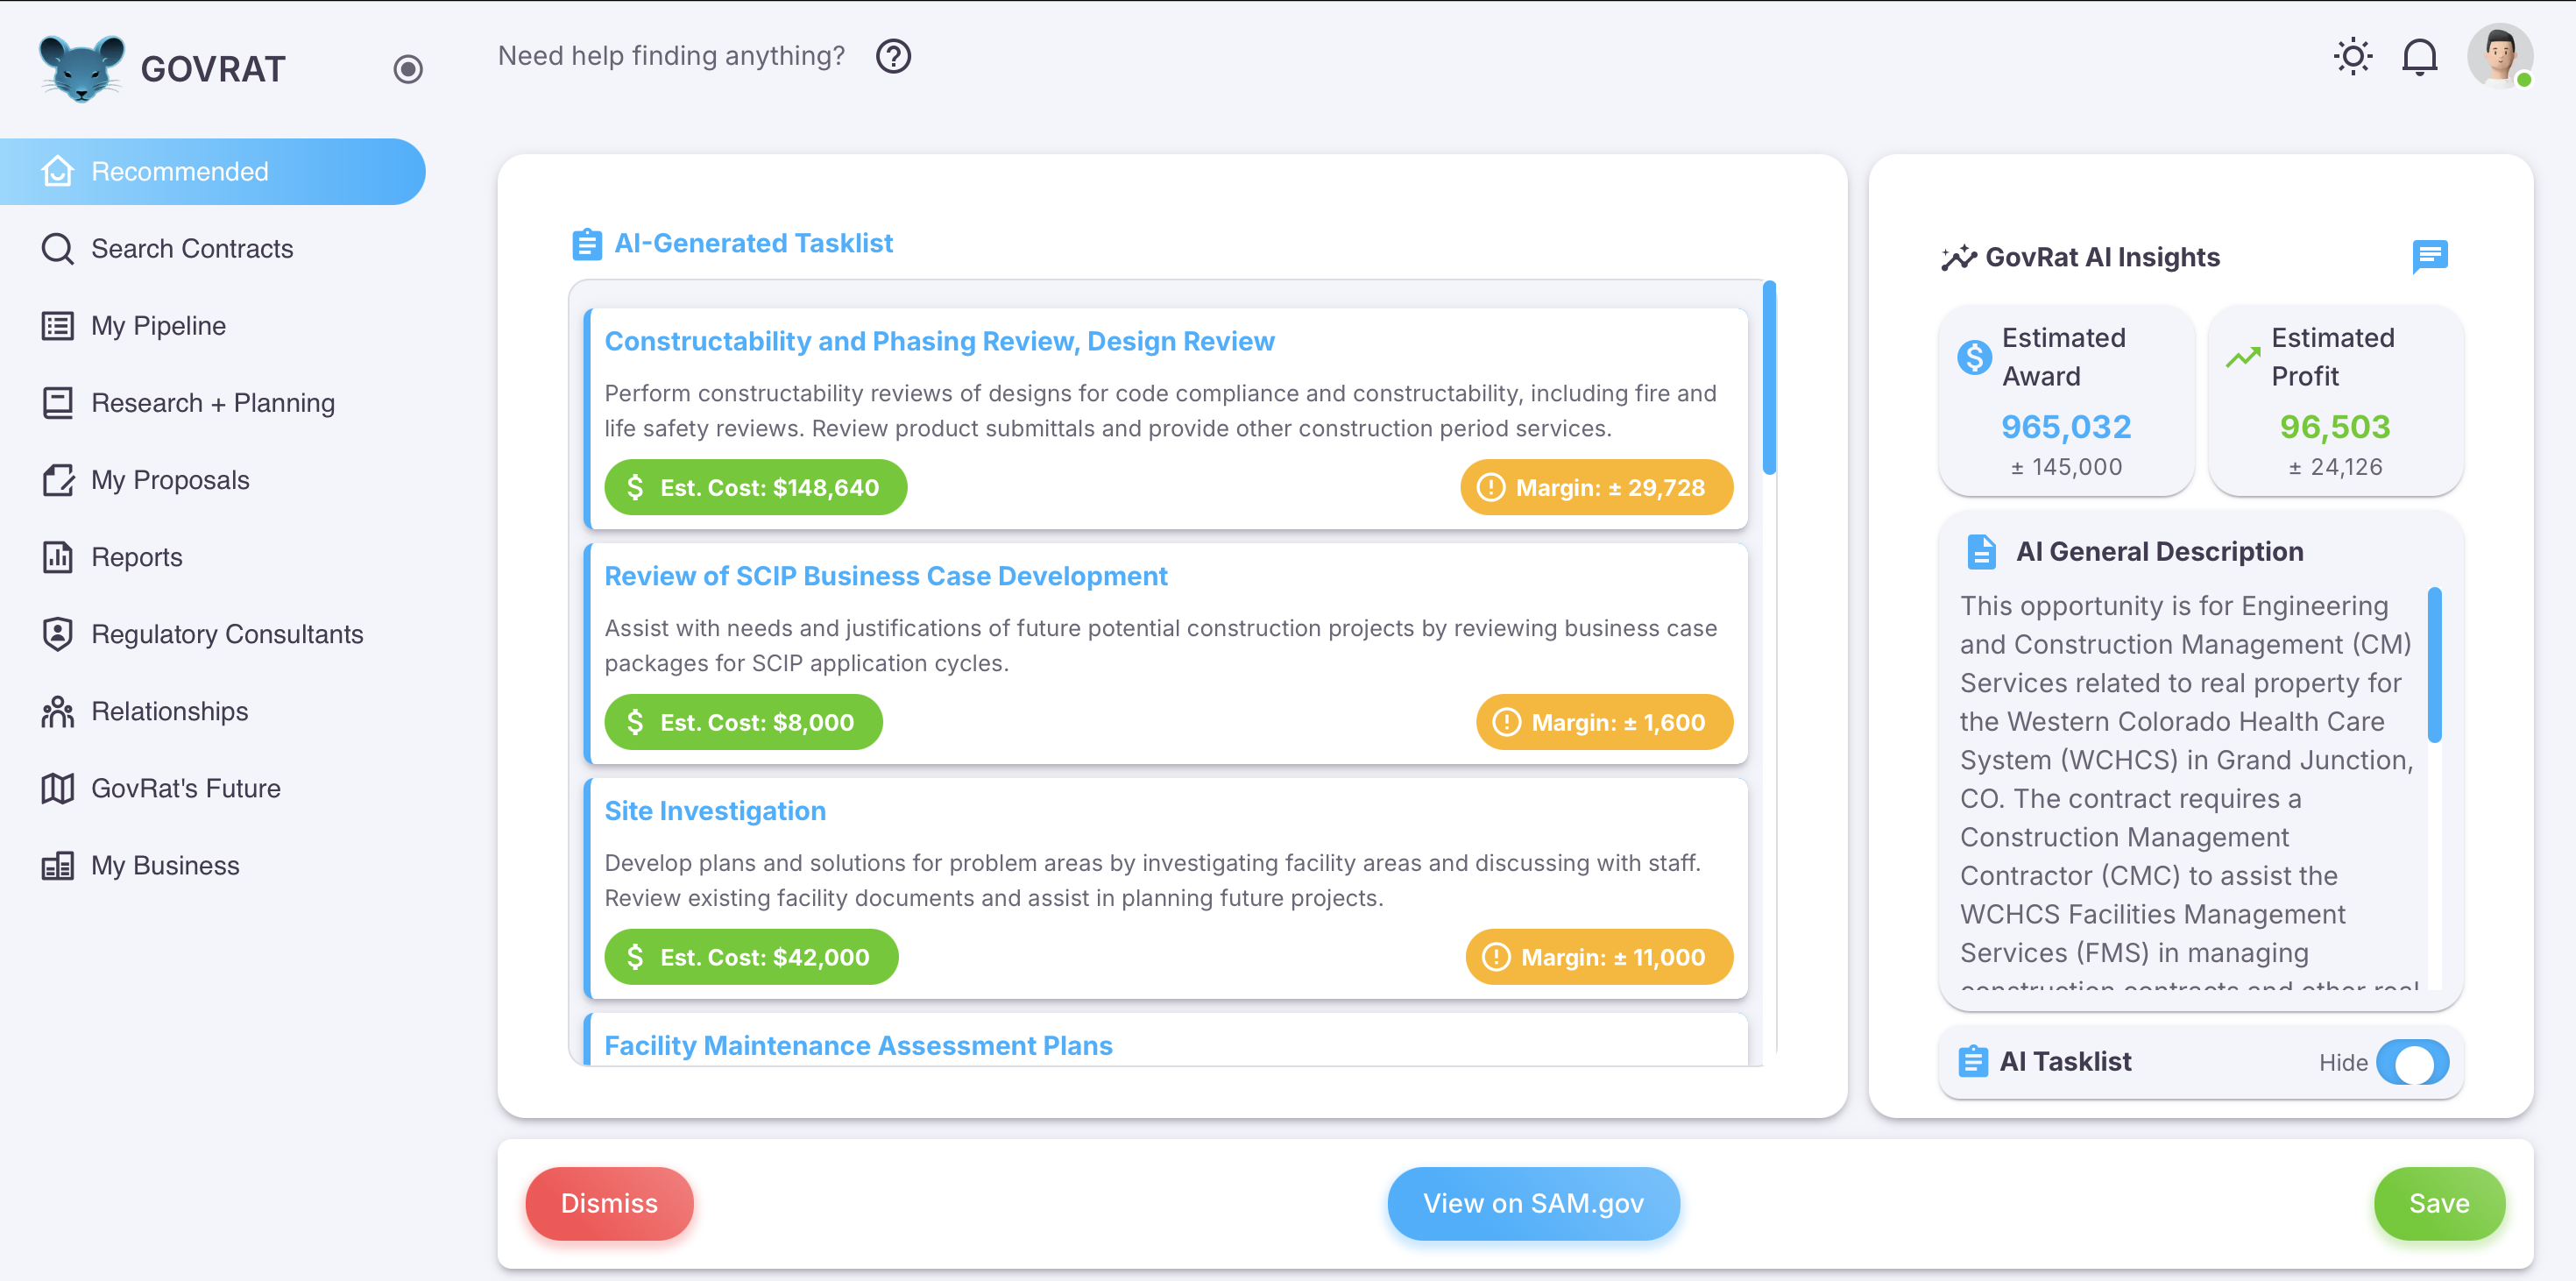Click Est. Cost: $148,640 badge
This screenshot has height=1281, width=2576.
point(755,487)
